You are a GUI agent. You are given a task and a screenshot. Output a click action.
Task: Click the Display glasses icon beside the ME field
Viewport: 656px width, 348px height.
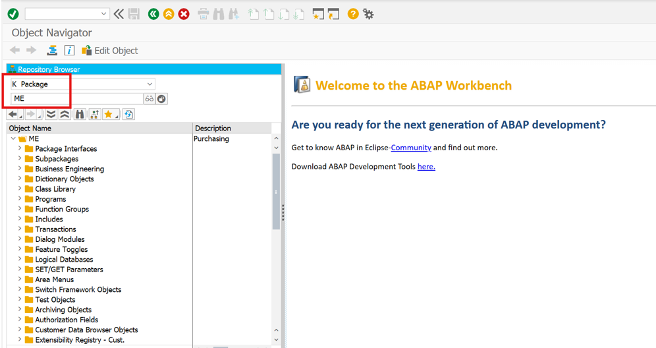coord(149,99)
